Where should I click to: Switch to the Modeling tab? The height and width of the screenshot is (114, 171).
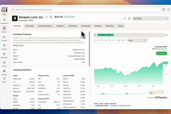click(x=110, y=26)
